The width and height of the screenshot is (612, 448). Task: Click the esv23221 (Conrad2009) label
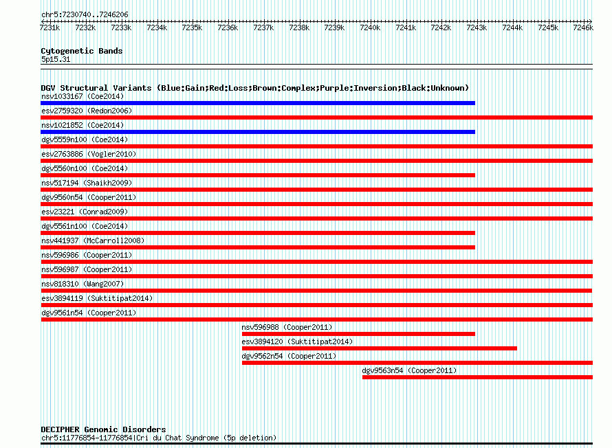85,212
